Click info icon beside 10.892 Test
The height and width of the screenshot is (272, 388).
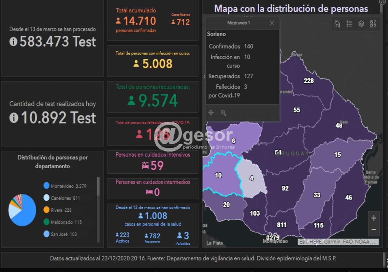pyautogui.click(x=14, y=118)
